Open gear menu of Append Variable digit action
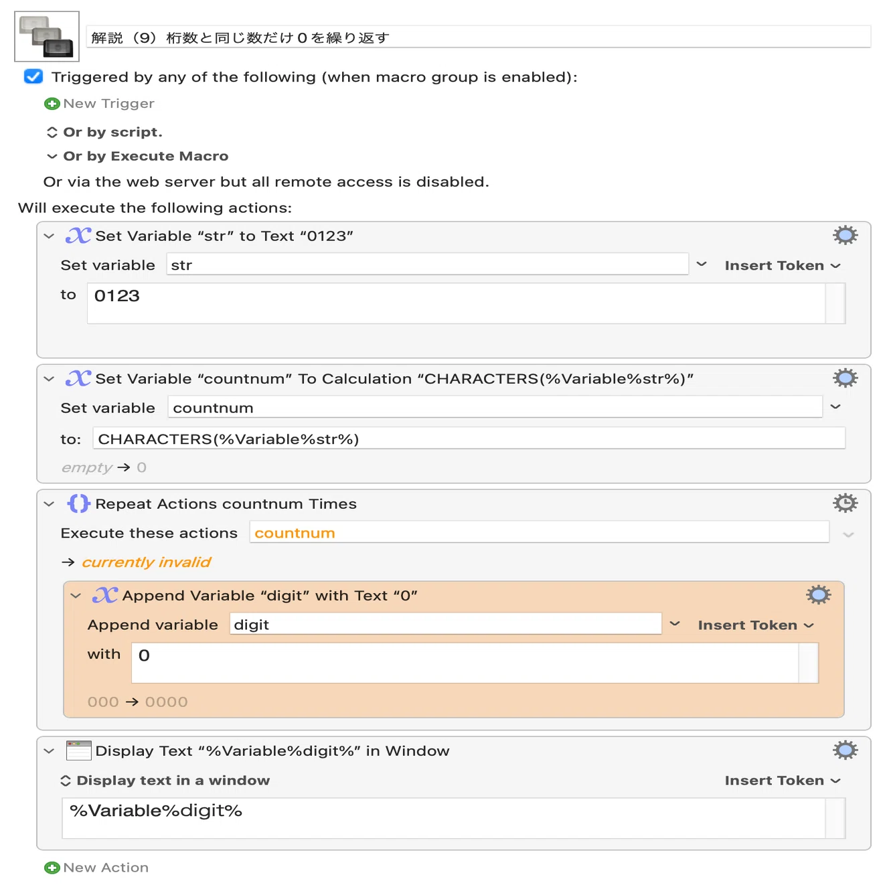 tap(818, 594)
